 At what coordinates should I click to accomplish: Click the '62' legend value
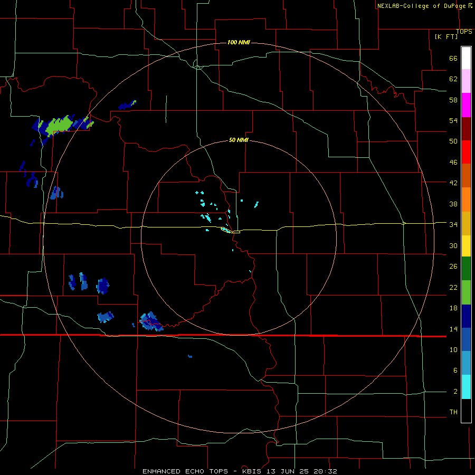click(453, 79)
